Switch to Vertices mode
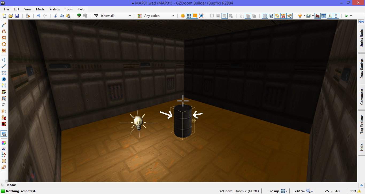365x194 pixels. 4,60
